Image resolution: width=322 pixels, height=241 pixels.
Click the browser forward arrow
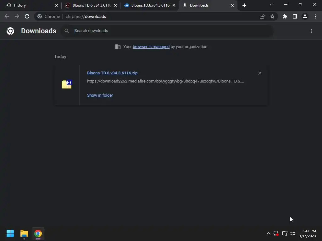[17, 16]
